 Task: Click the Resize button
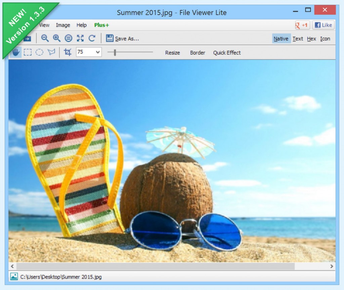pos(172,53)
